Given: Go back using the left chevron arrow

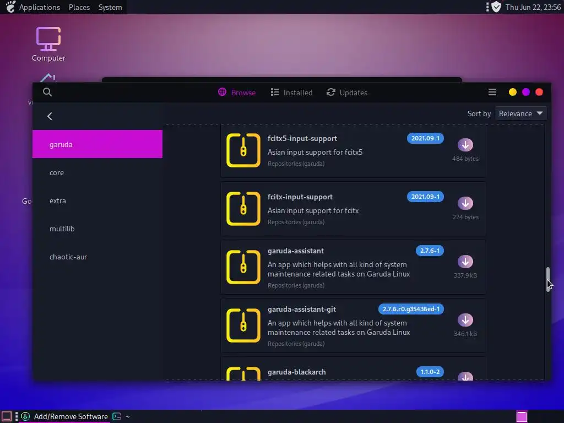Looking at the screenshot, I should pos(50,116).
